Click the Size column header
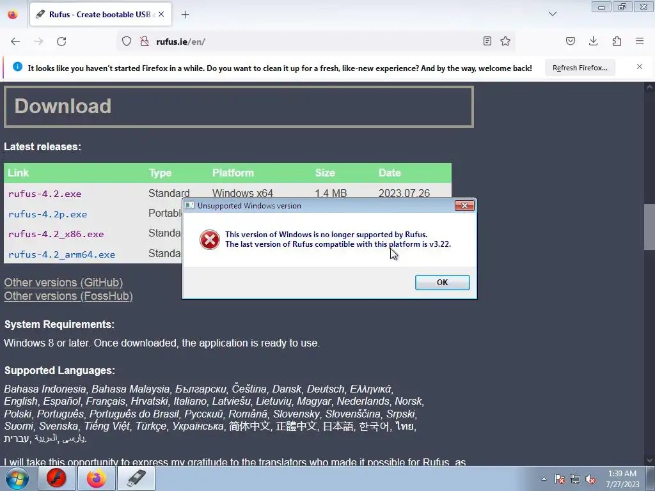Image resolution: width=655 pixels, height=491 pixels. 325,173
